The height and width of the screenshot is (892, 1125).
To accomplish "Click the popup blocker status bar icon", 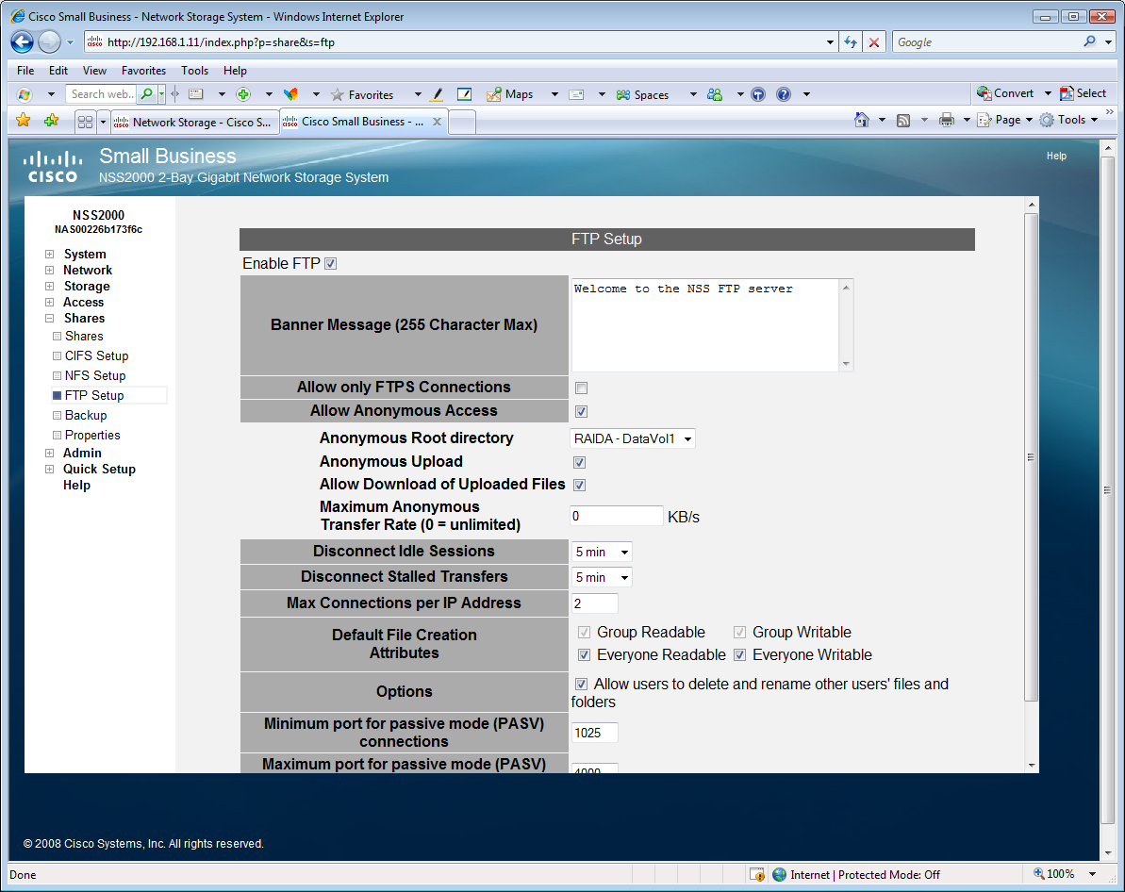I will [757, 874].
